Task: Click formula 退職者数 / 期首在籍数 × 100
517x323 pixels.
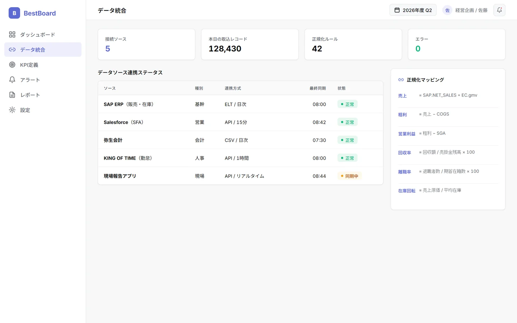Action: [x=449, y=171]
